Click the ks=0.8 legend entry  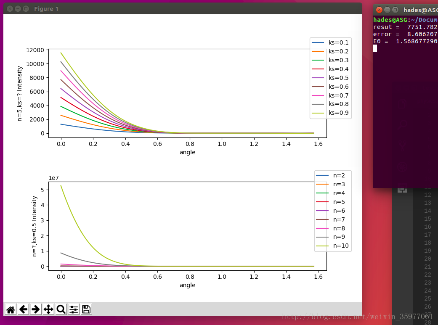coord(330,104)
